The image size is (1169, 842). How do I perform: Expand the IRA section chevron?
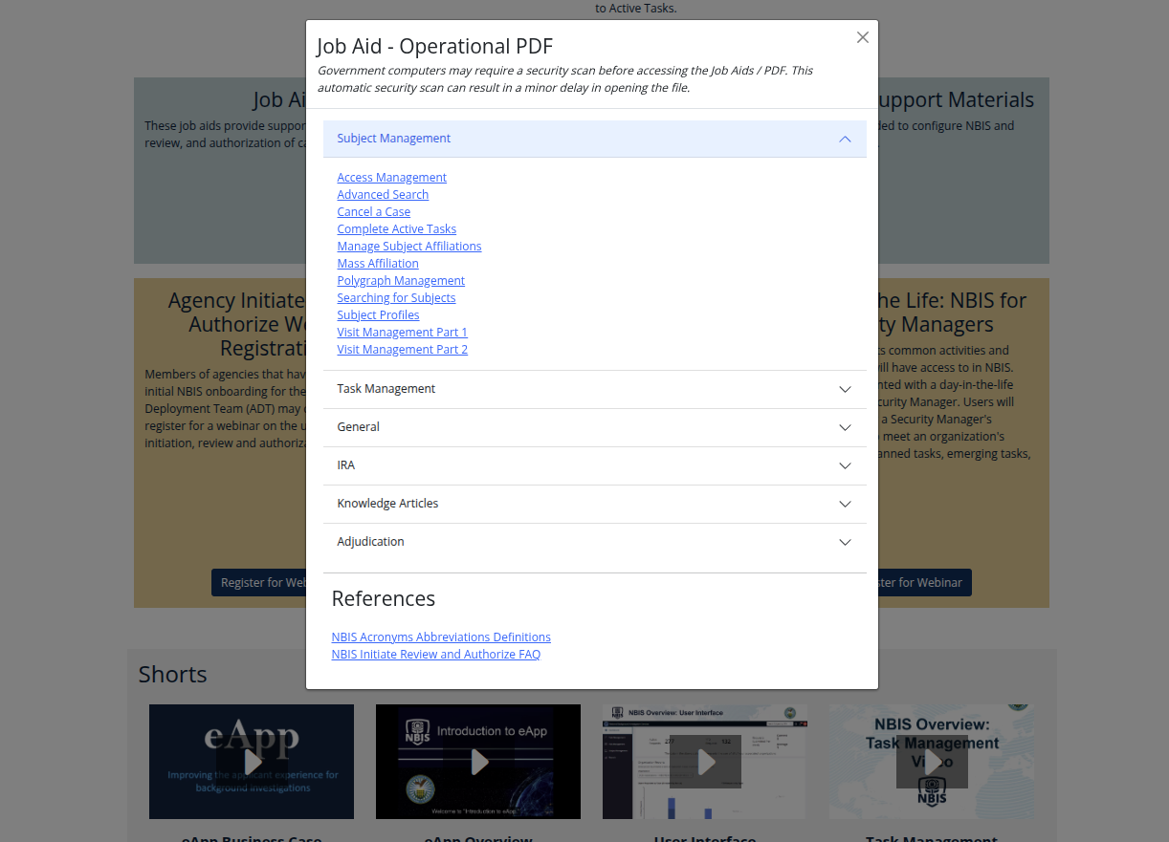click(x=845, y=465)
